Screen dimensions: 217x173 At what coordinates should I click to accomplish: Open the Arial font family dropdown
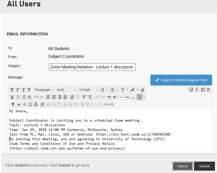pyautogui.click(x=66, y=90)
